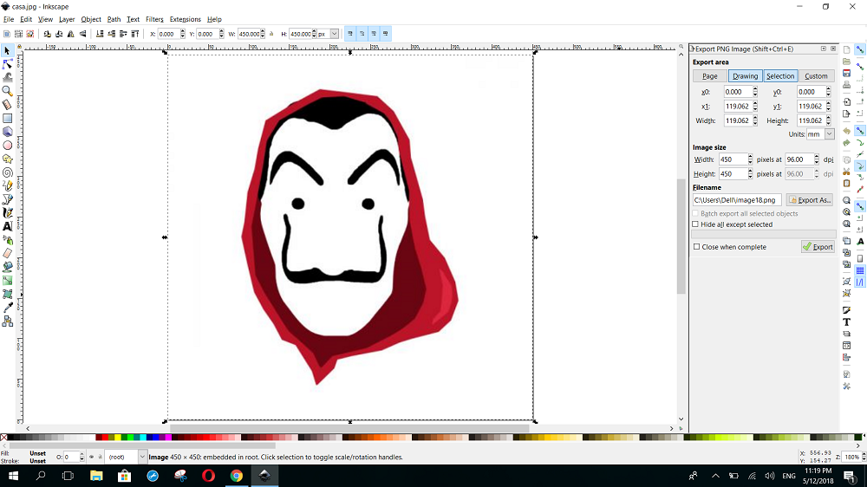Select the Ellipse circle tool
Image resolution: width=867 pixels, height=487 pixels.
pyautogui.click(x=7, y=146)
